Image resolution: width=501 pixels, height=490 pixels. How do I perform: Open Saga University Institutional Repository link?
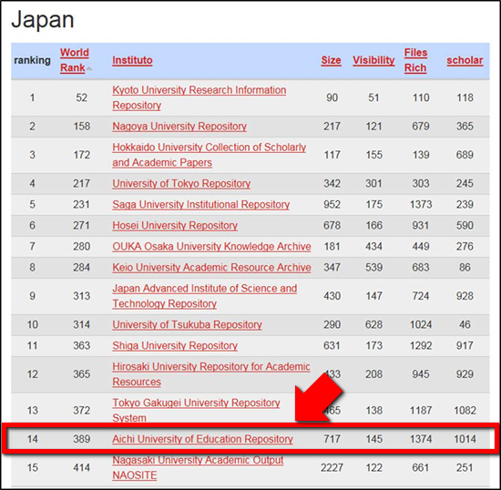pos(200,204)
